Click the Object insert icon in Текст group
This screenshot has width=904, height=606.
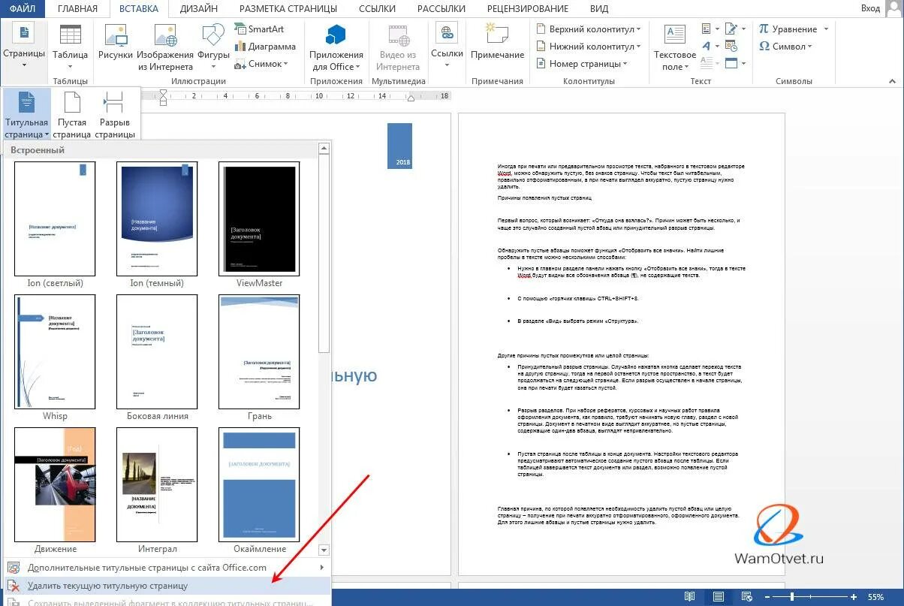click(x=732, y=64)
